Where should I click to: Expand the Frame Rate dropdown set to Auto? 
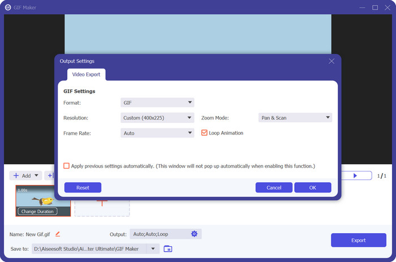(x=157, y=133)
